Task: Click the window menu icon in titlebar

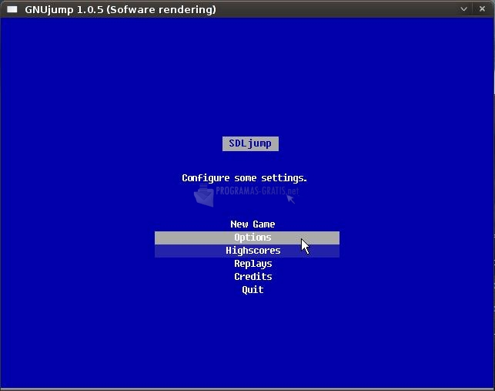Action: coord(12,9)
